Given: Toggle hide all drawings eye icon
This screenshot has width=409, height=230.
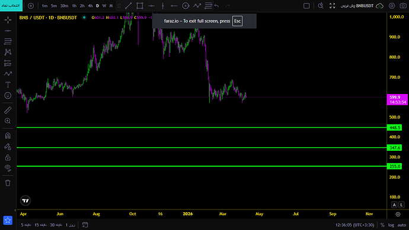Looking at the screenshot, I should 8,168.
